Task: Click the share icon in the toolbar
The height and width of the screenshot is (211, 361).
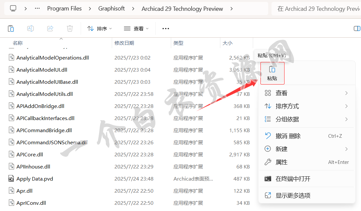Action: 50,28
